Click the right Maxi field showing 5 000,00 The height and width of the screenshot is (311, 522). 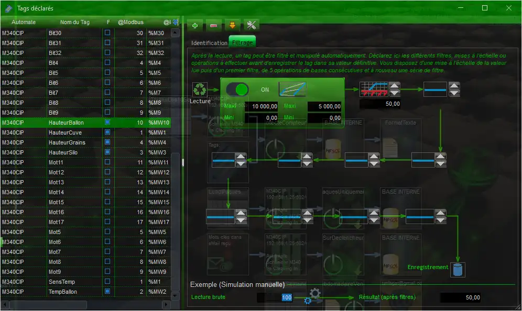[324, 106]
